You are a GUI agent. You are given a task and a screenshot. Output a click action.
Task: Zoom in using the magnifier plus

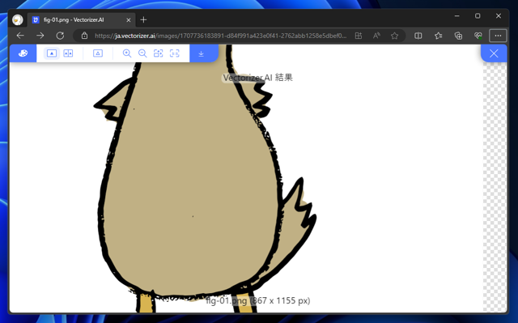tap(127, 53)
